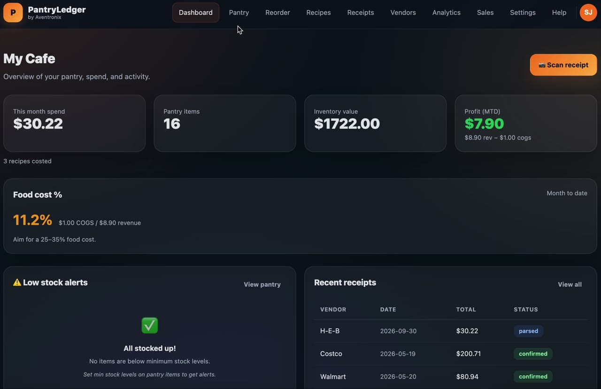
Task: Follow the View pantry link
Action: coord(262,284)
